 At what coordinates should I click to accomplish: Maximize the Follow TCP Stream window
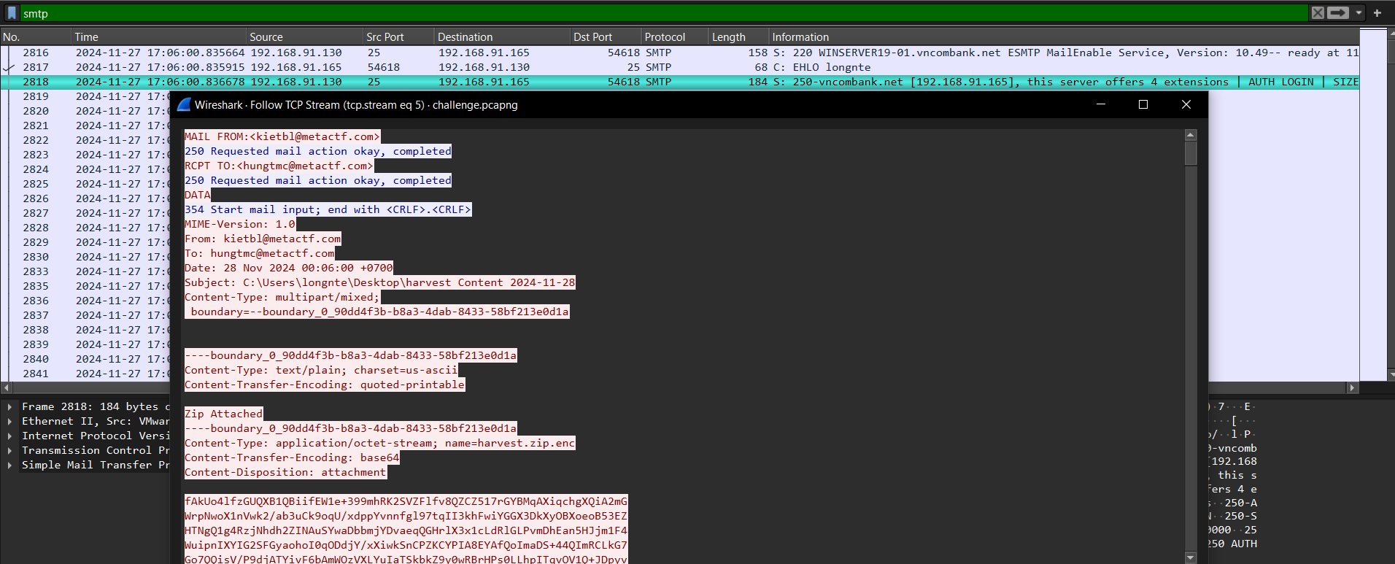pyautogui.click(x=1143, y=104)
